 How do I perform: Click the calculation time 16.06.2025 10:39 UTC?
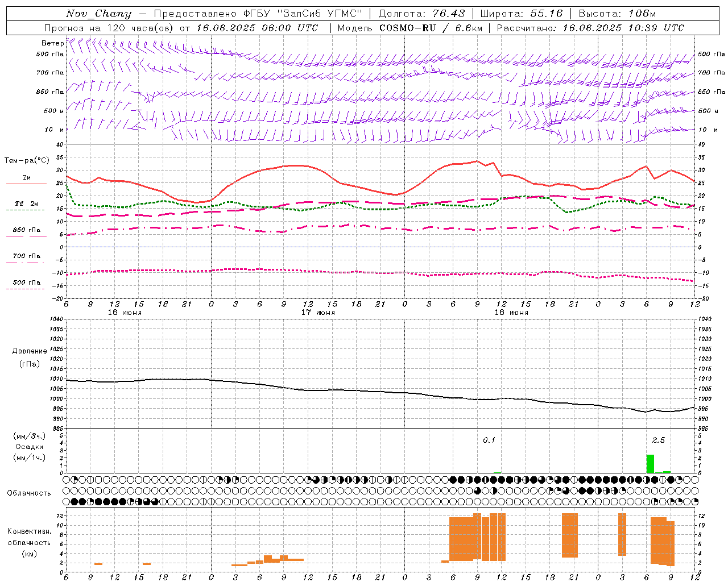[623, 28]
